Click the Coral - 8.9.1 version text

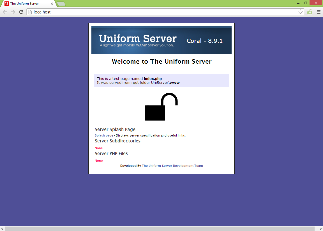tap(205, 41)
